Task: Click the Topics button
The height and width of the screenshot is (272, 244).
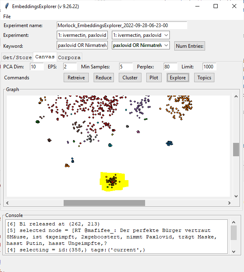Action: pyautogui.click(x=204, y=78)
